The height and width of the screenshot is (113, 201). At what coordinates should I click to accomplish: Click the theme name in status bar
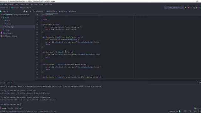click(x=174, y=111)
